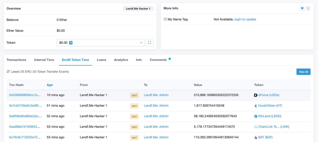Click the HuobiToken flame logo icon
This screenshot has width=318, height=142.
click(256, 106)
